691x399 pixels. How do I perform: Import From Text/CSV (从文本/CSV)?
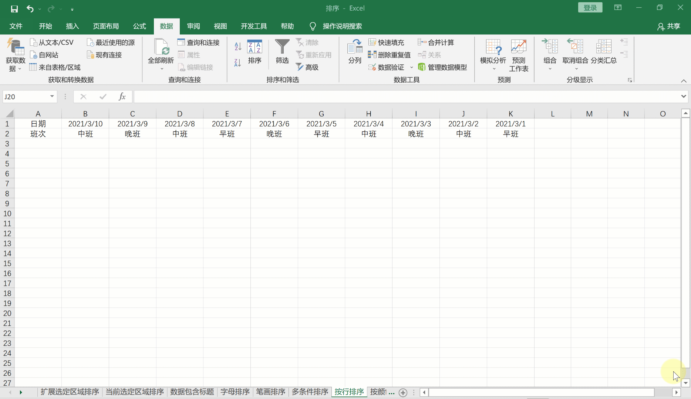[x=52, y=42]
